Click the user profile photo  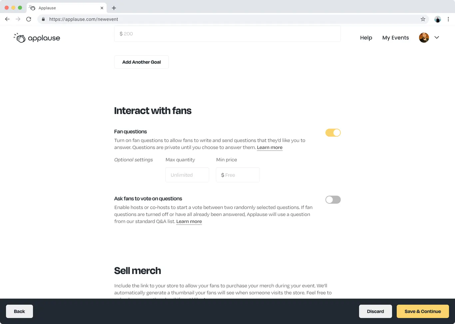(x=424, y=38)
